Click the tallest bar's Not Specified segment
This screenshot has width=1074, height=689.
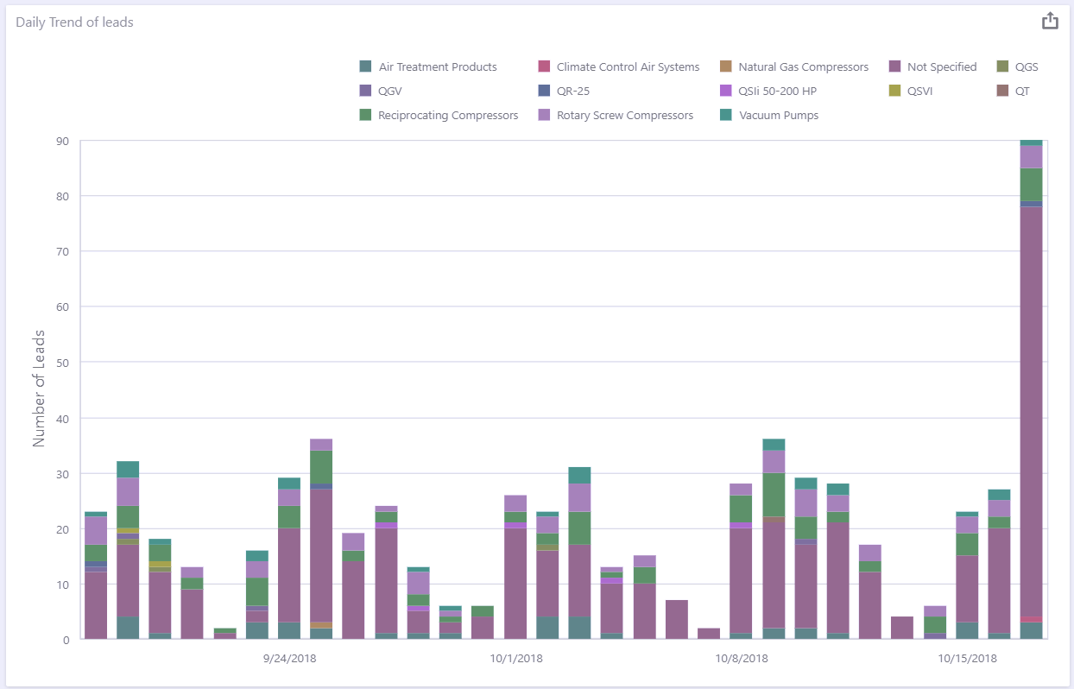[x=1031, y=411]
